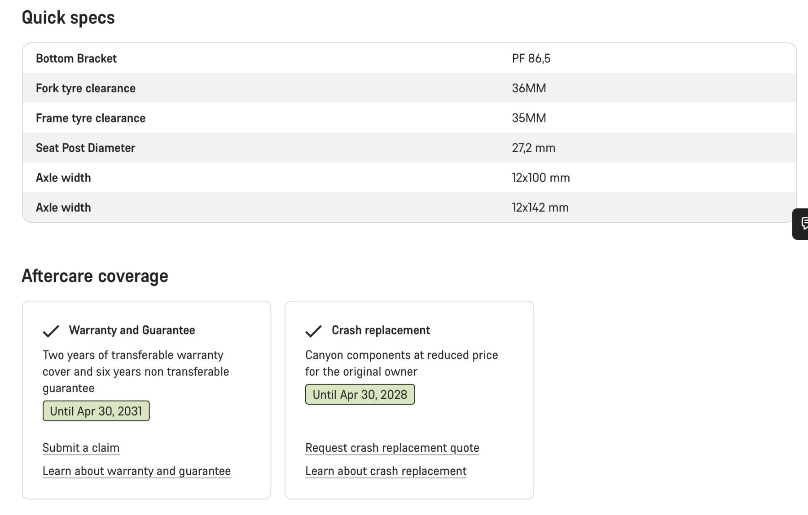This screenshot has width=808, height=515.
Task: Select the 12x142 mm axle value
Action: (x=540, y=208)
